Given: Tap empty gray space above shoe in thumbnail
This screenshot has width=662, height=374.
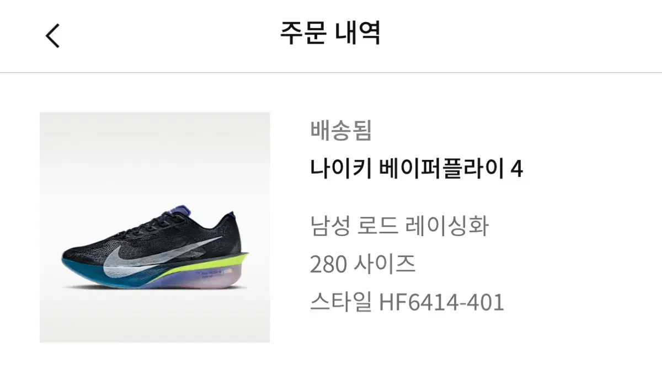Looking at the screenshot, I should tap(154, 160).
